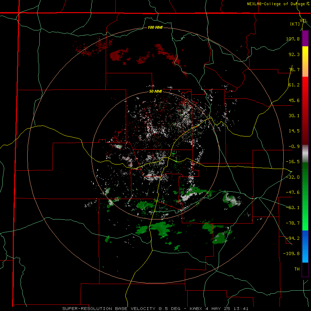Click the gray segment of color bar
The height and width of the screenshot is (311, 311).
pyautogui.click(x=305, y=154)
